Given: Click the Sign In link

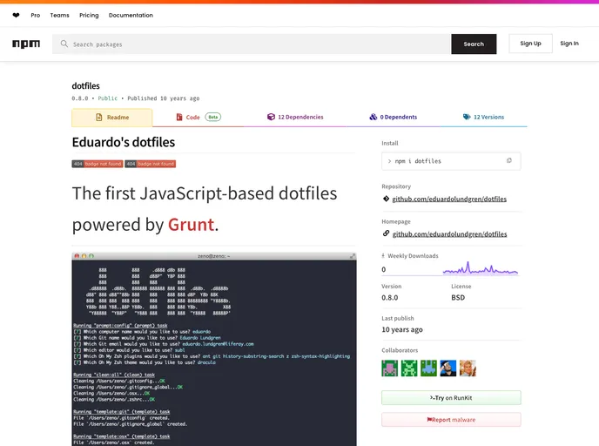Looking at the screenshot, I should [x=569, y=44].
